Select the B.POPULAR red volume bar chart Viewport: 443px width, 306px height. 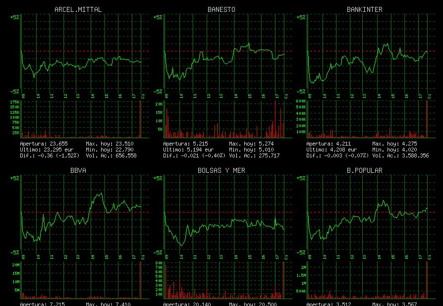pyautogui.click(x=371, y=280)
